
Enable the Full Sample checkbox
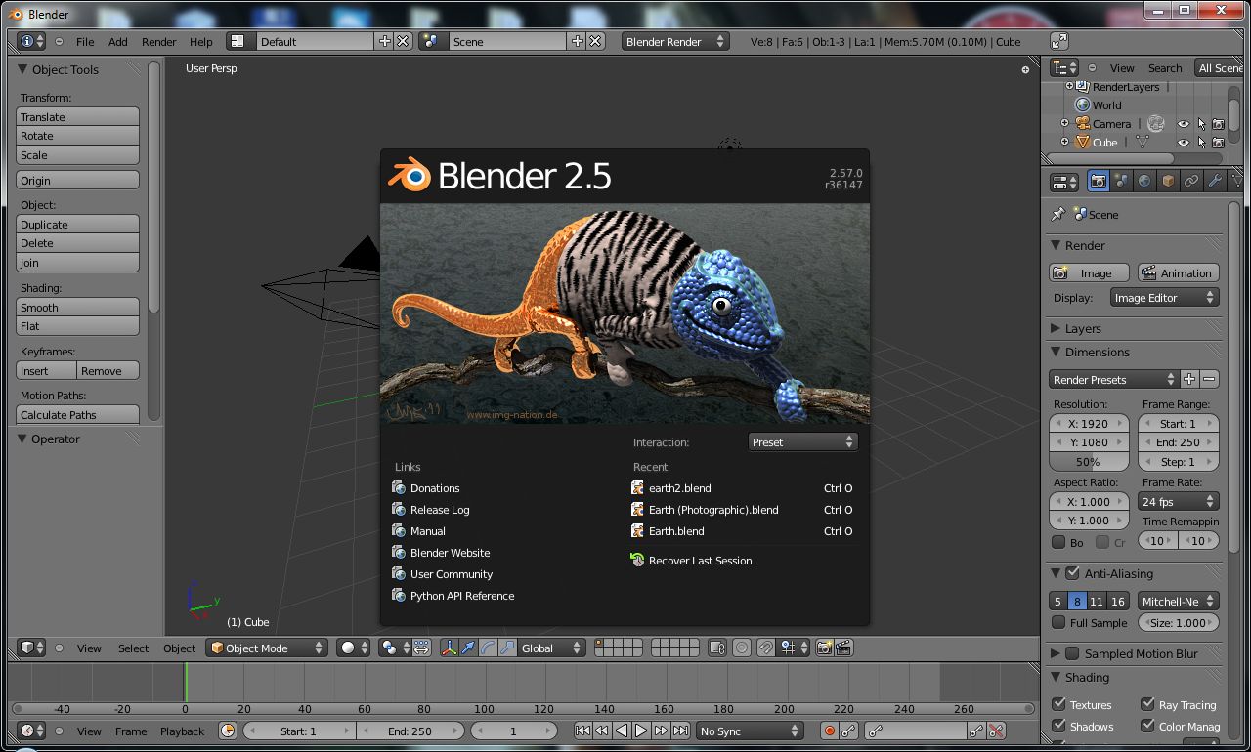pyautogui.click(x=1058, y=622)
